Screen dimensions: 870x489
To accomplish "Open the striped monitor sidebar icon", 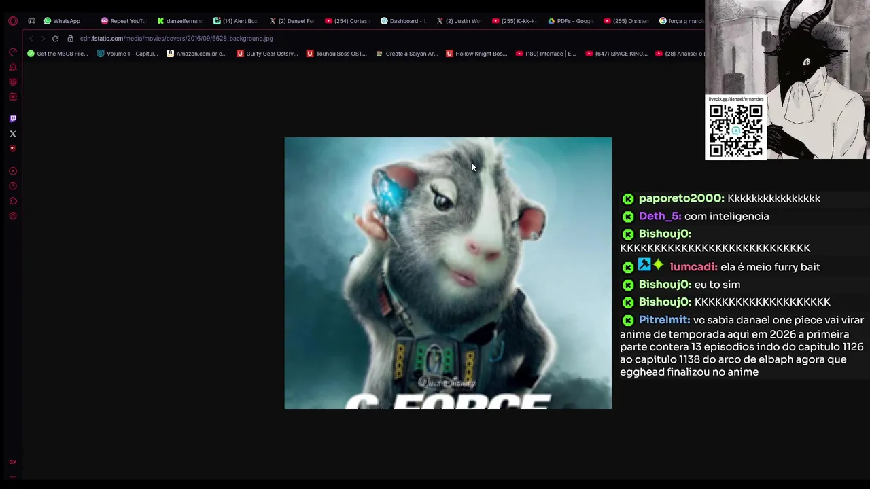I will point(12,82).
